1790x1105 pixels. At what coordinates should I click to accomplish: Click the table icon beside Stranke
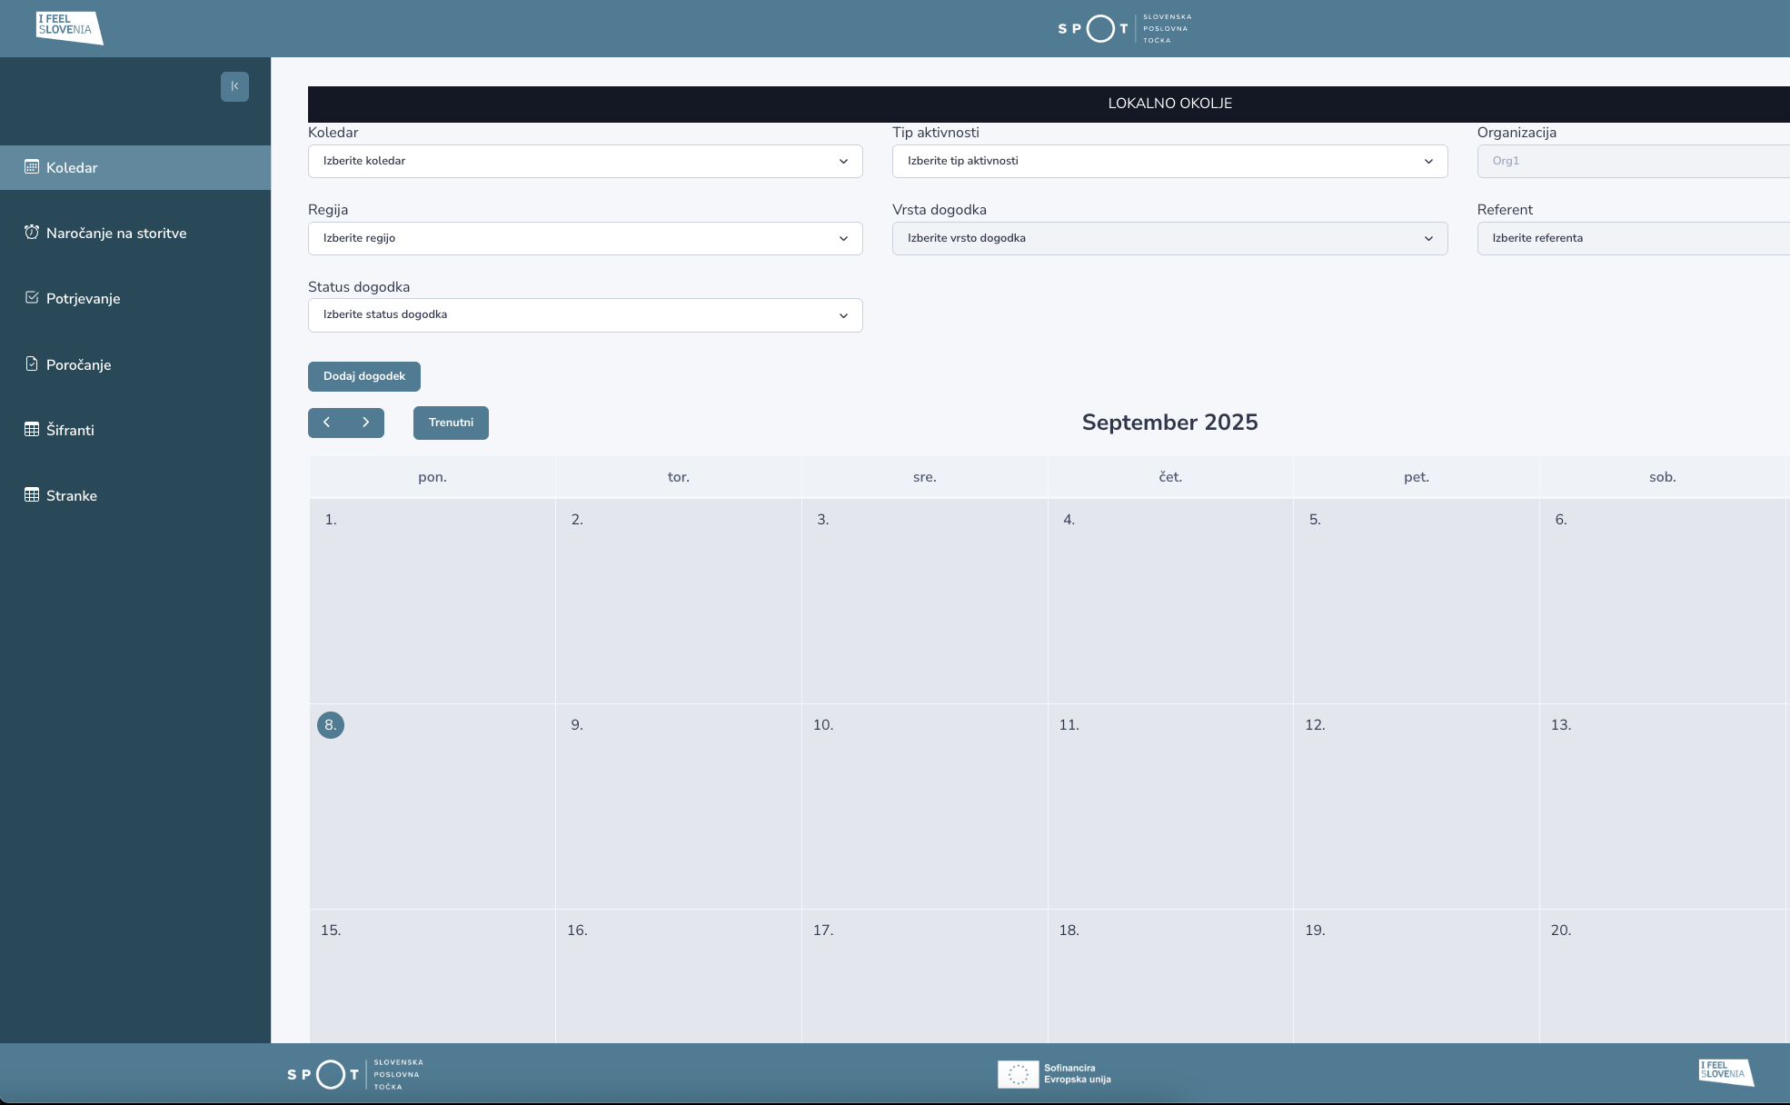(32, 495)
